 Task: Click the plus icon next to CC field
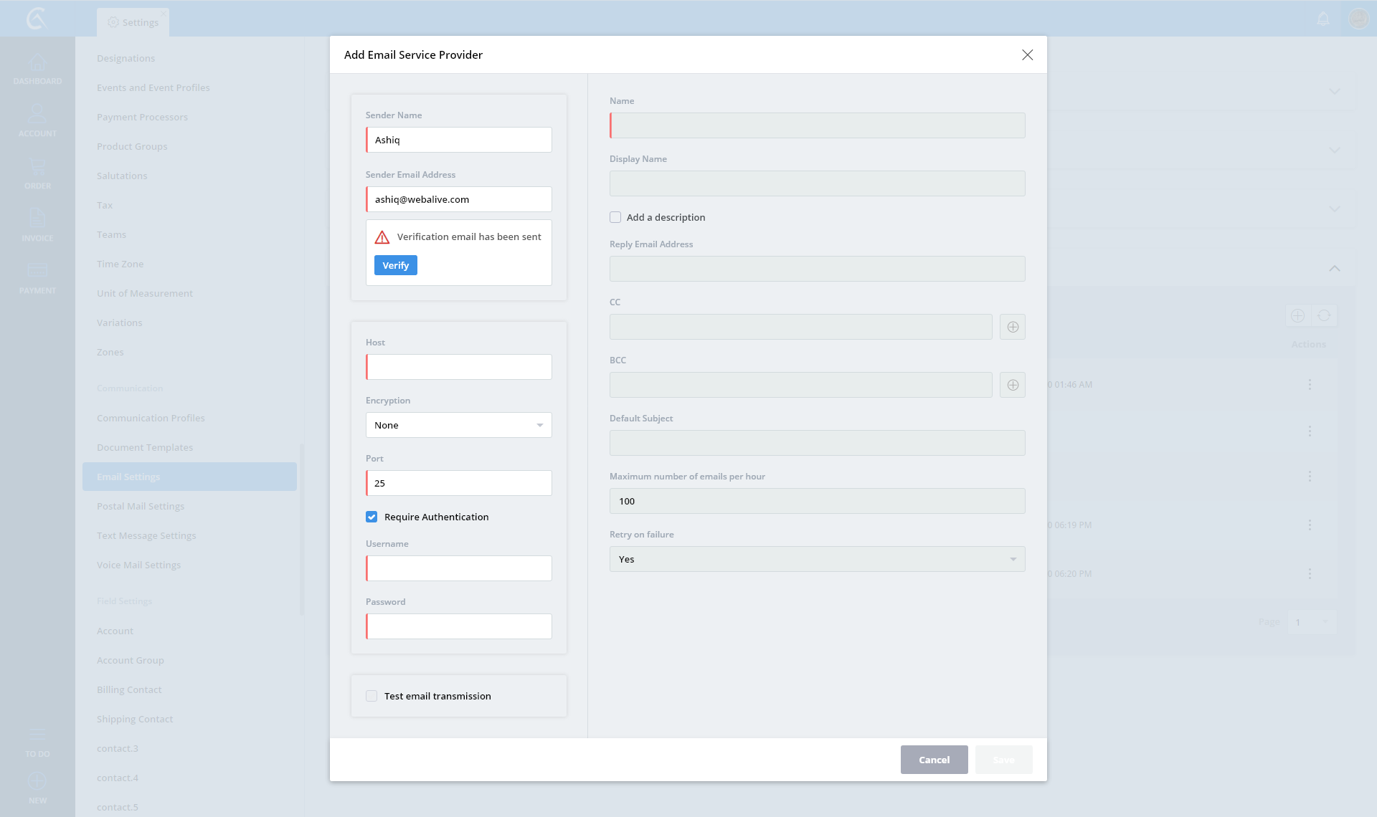pyautogui.click(x=1012, y=327)
